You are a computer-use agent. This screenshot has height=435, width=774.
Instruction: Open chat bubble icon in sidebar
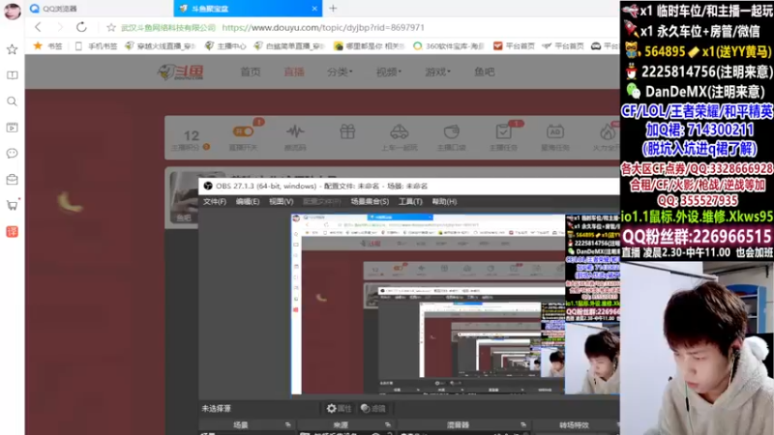[x=12, y=153]
